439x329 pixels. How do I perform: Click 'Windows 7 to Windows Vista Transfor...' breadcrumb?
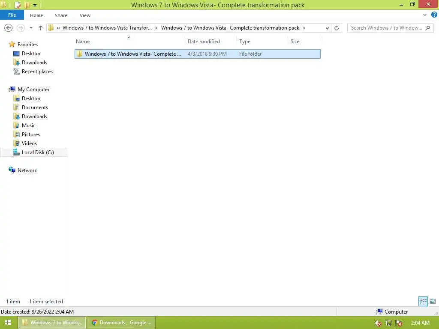(x=107, y=28)
